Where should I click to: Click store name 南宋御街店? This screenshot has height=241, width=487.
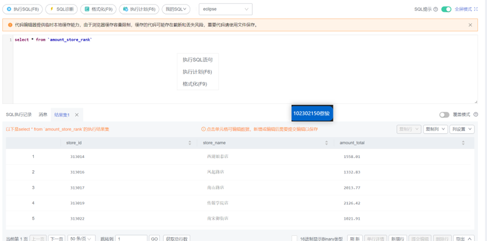(217, 219)
